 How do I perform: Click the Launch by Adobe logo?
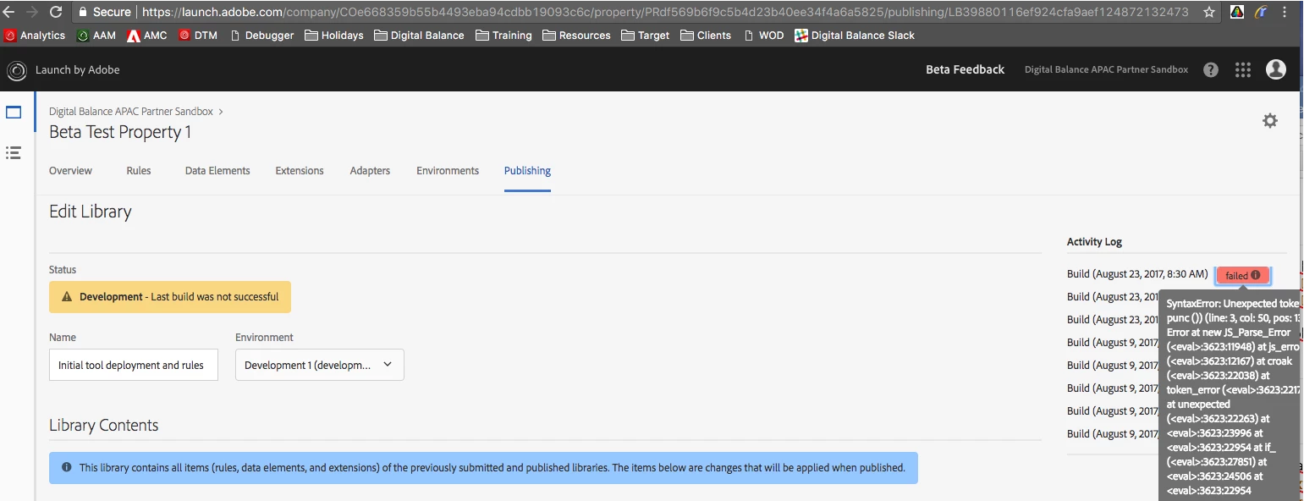click(16, 69)
